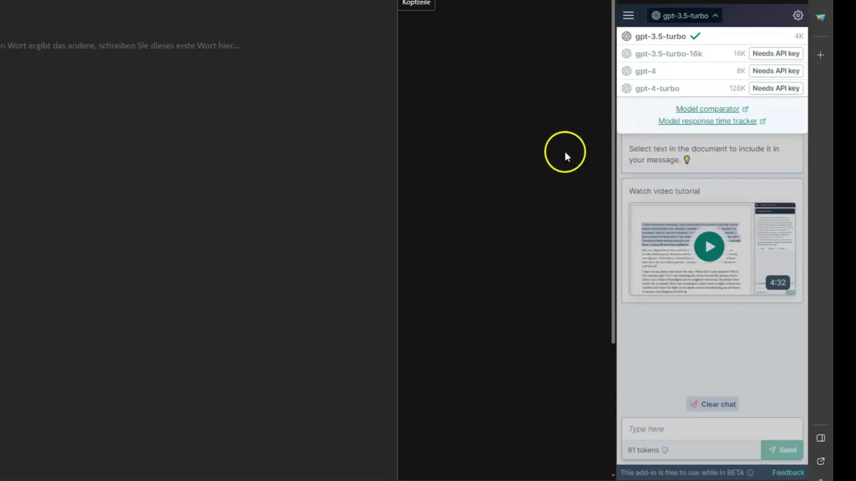The image size is (856, 481).
Task: Play the video tutorial thumbnail
Action: [711, 247]
